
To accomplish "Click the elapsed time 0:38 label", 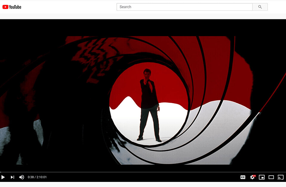I will tap(30, 177).
